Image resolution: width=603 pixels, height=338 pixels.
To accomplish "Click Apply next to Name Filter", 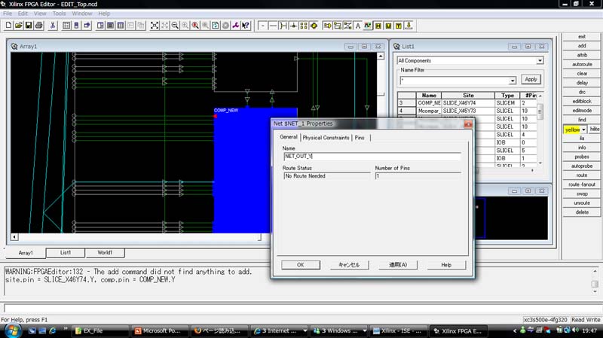I will point(531,80).
